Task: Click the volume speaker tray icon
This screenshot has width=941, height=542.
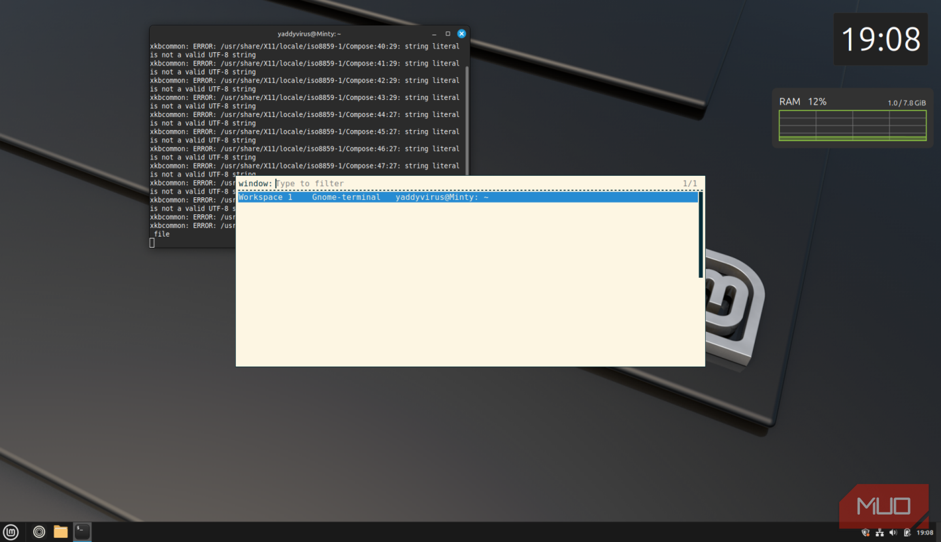Action: pyautogui.click(x=893, y=533)
